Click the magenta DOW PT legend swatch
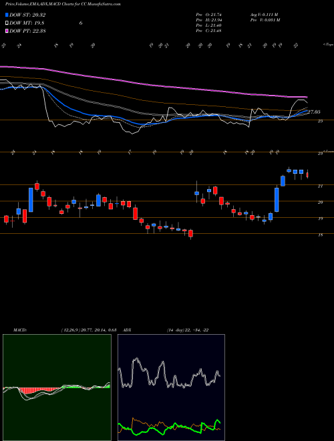 point(7,31)
